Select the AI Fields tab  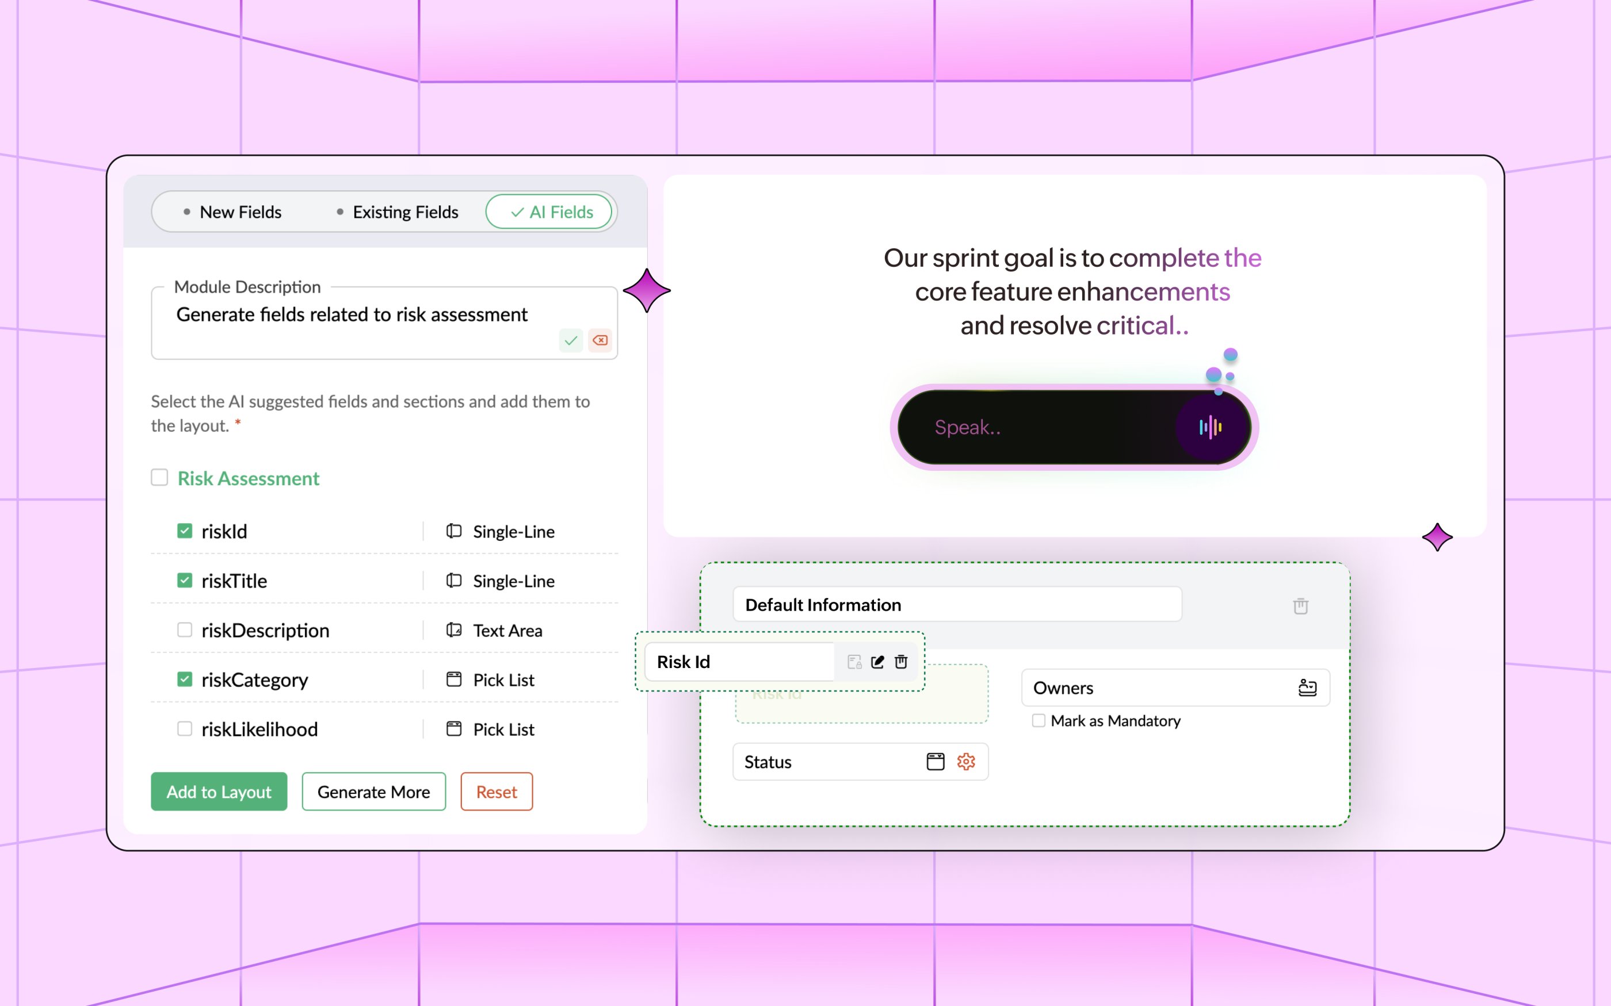pyautogui.click(x=549, y=212)
